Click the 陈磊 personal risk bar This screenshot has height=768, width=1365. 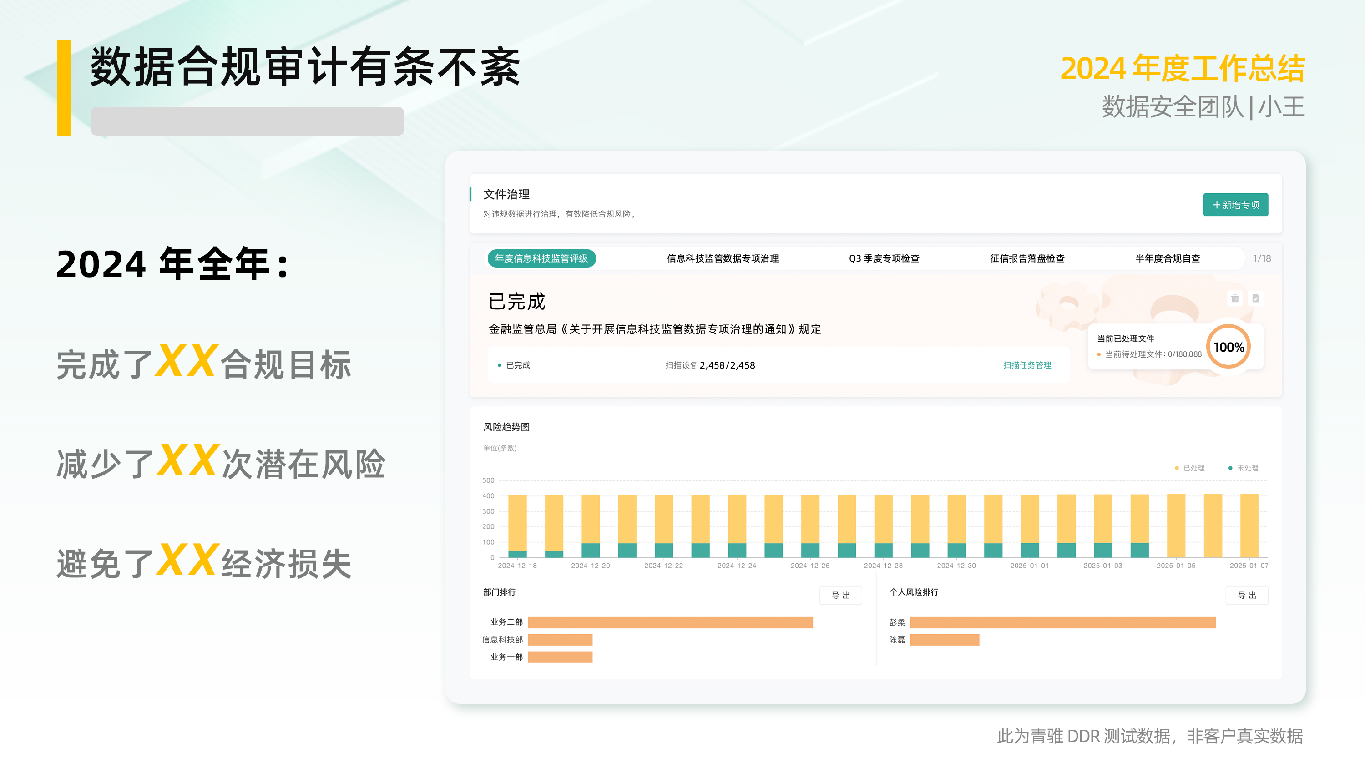point(944,639)
